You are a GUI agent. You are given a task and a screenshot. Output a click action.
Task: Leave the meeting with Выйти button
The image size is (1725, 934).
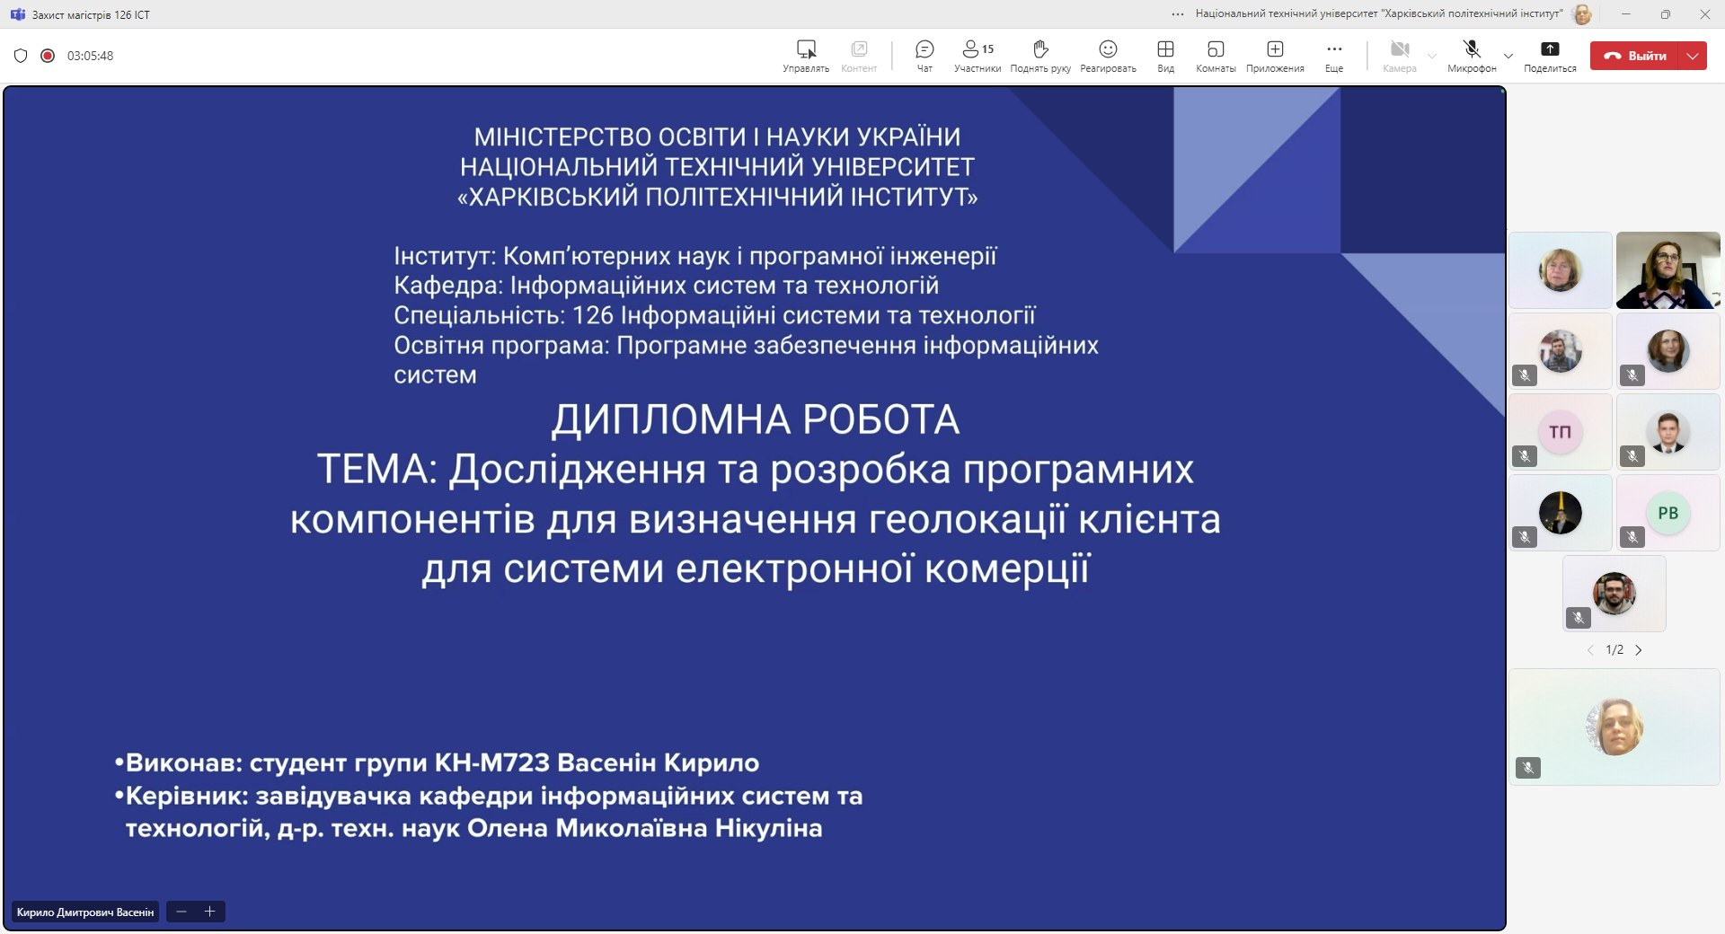pos(1636,56)
